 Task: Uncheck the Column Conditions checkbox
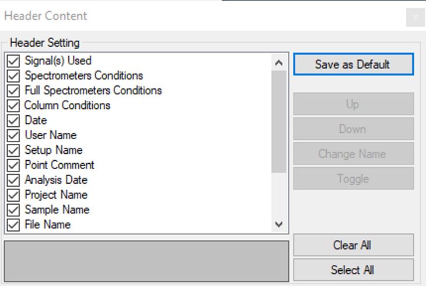[x=13, y=105]
